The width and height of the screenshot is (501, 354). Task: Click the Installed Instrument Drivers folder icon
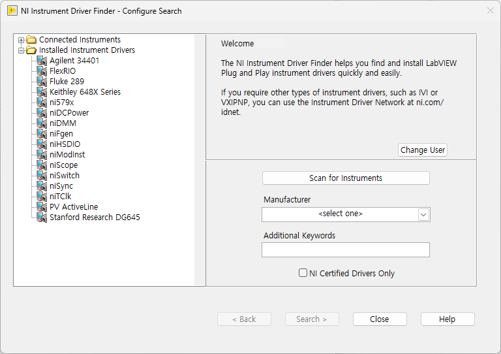coord(31,50)
